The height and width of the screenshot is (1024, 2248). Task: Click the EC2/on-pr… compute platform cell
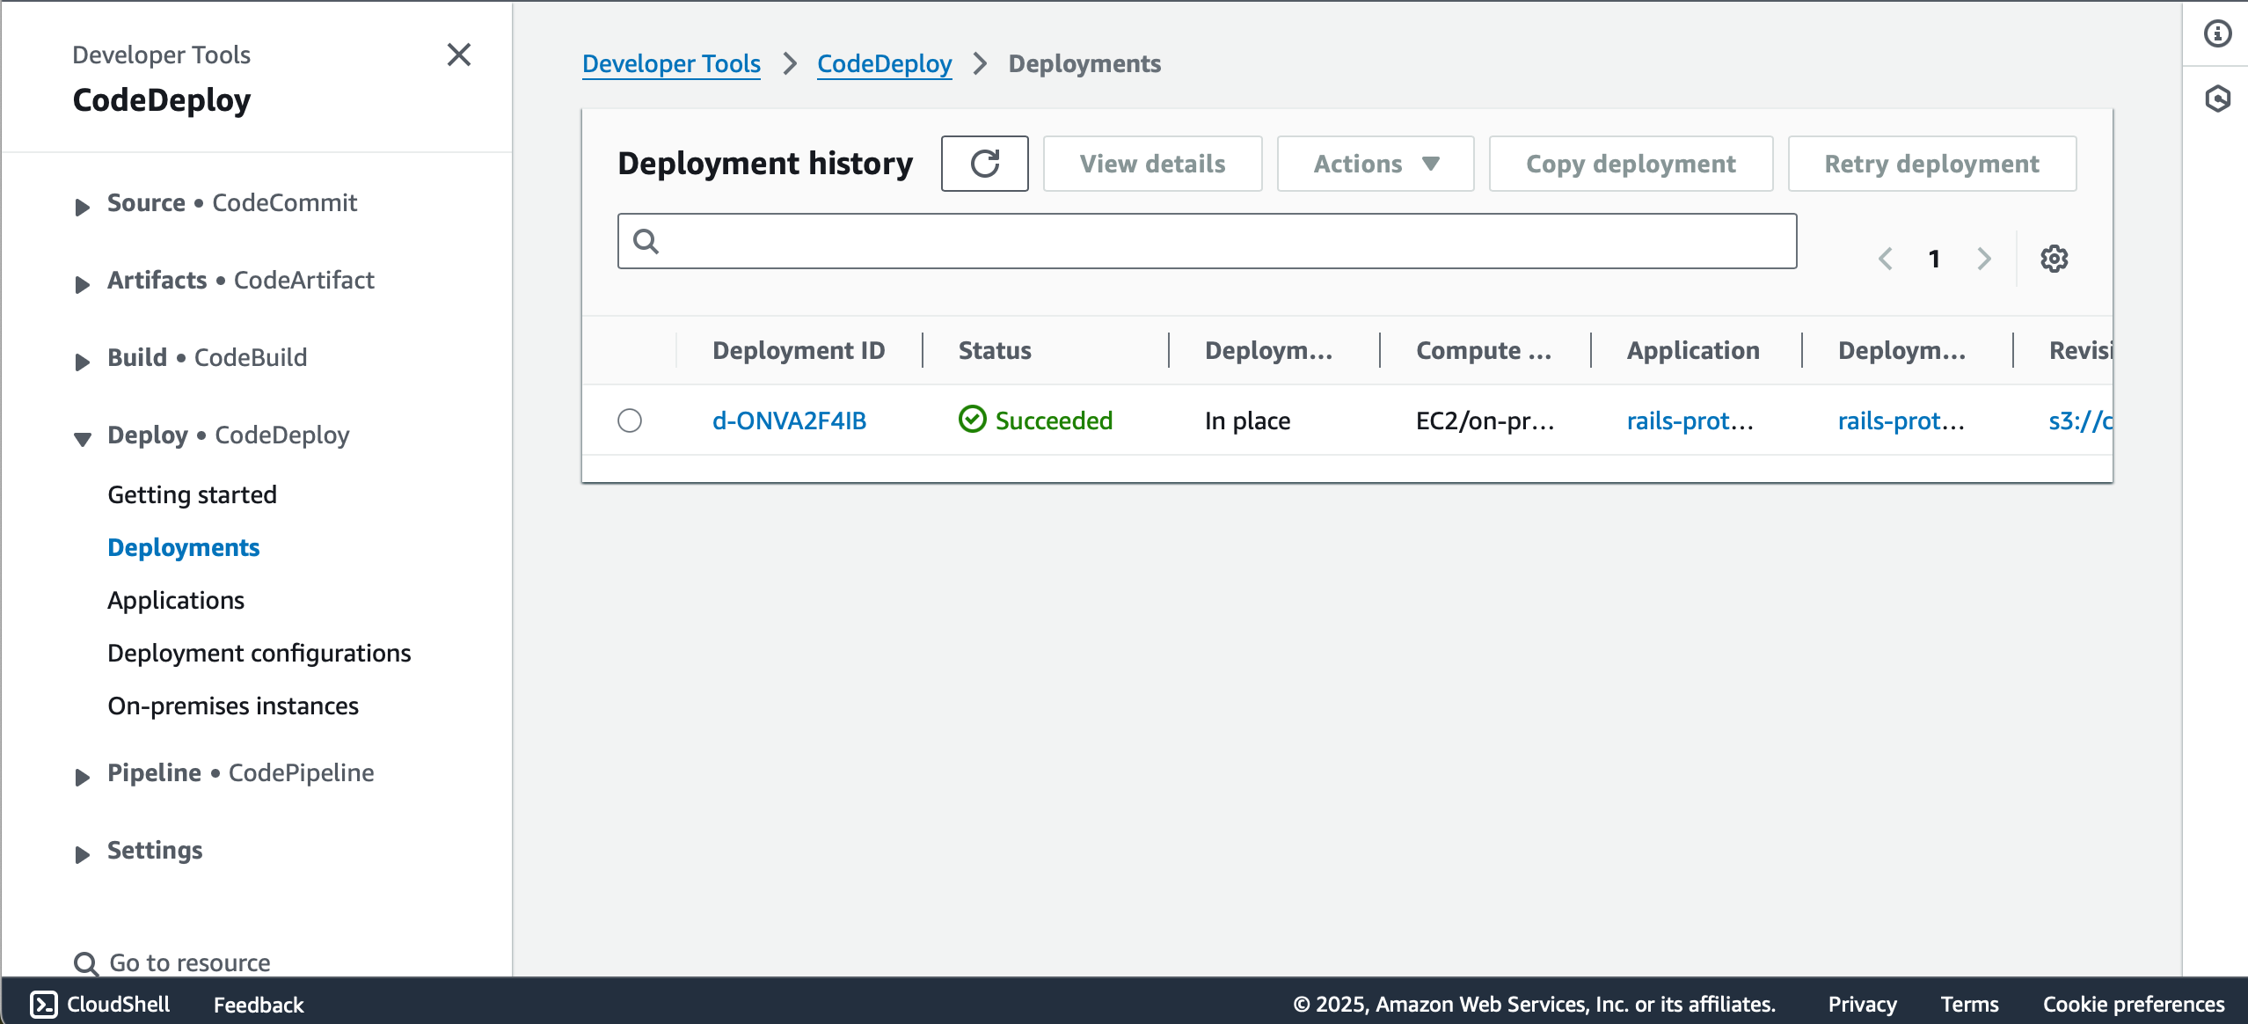pyautogui.click(x=1485, y=421)
